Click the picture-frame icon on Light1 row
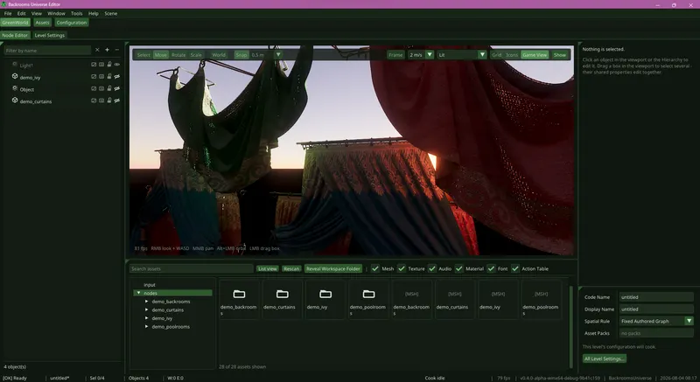 94,65
